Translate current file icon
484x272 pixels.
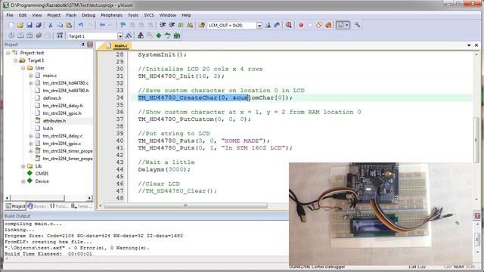(11, 36)
